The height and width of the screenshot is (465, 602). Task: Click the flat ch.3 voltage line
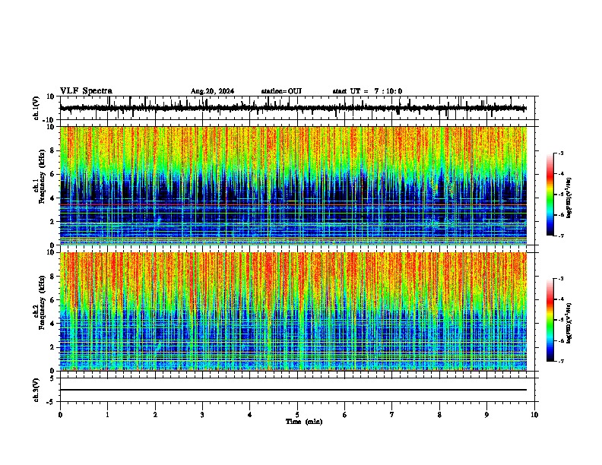293,390
